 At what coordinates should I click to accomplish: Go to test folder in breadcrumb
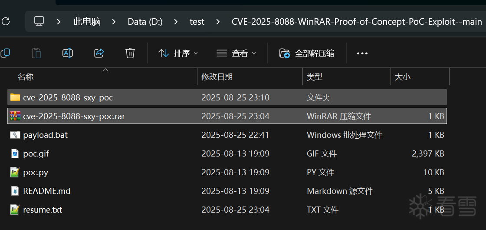[x=197, y=22]
